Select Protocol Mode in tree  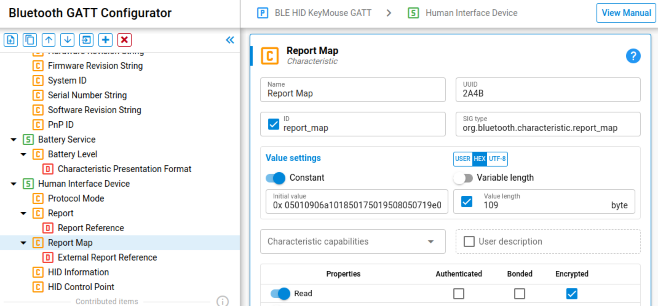pyautogui.click(x=76, y=198)
